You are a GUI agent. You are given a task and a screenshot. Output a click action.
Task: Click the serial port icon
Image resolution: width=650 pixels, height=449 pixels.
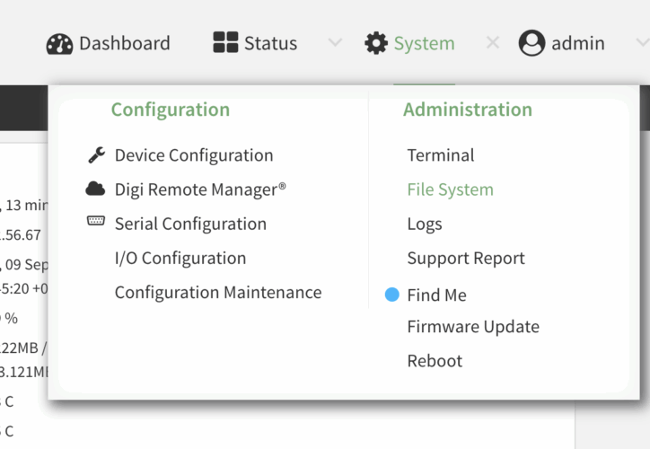pos(96,222)
